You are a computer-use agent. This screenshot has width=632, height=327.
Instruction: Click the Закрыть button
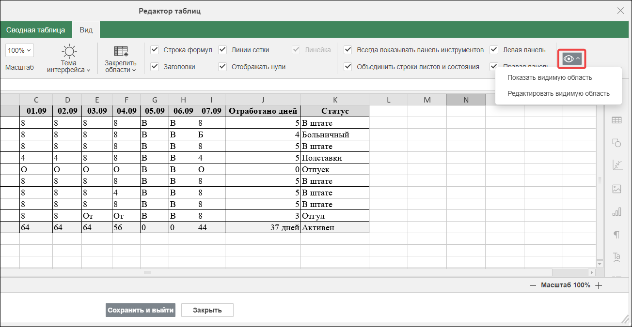[207, 310]
